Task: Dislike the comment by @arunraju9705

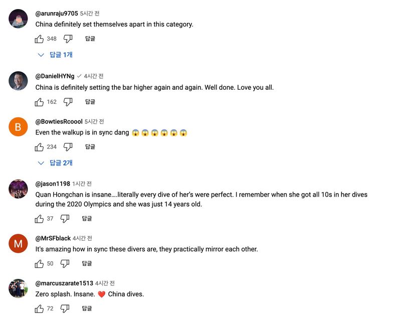Action: tap(68, 39)
